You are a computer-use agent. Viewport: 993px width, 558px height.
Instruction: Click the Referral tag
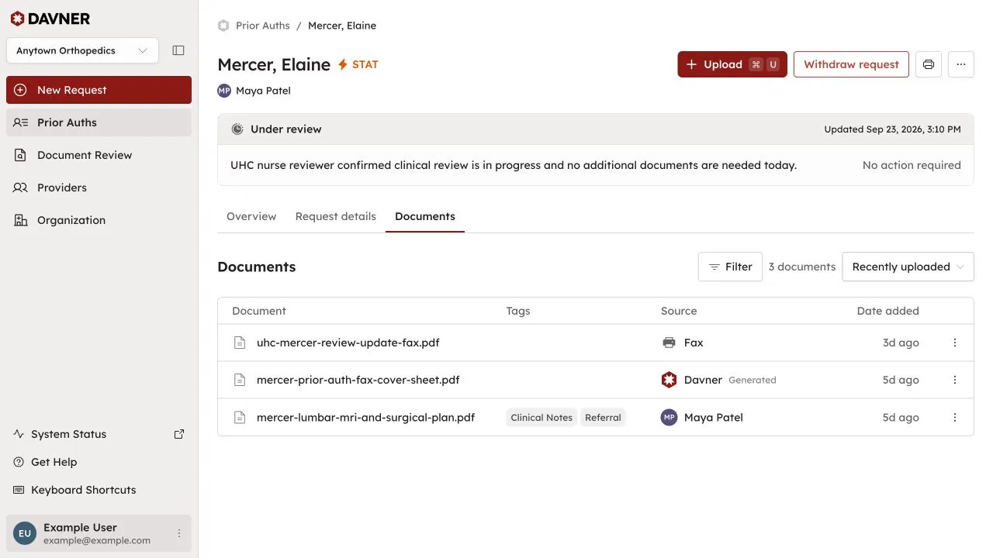603,417
